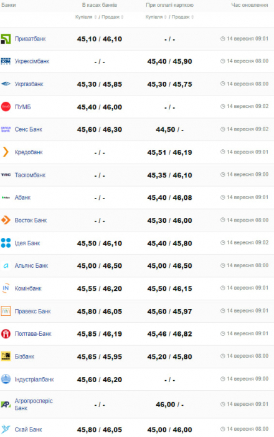Image resolution: width=274 pixels, height=437 pixels.
Task: Open the Таскомбанк bank link
Action: tap(30, 175)
